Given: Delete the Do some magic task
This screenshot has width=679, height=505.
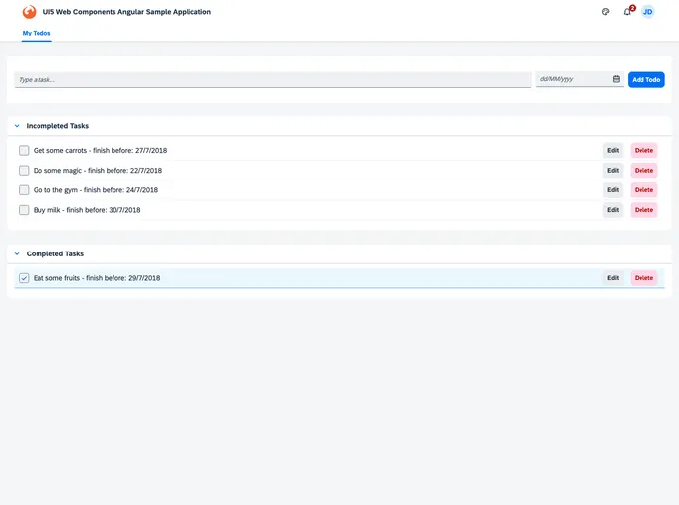Looking at the screenshot, I should click(643, 171).
